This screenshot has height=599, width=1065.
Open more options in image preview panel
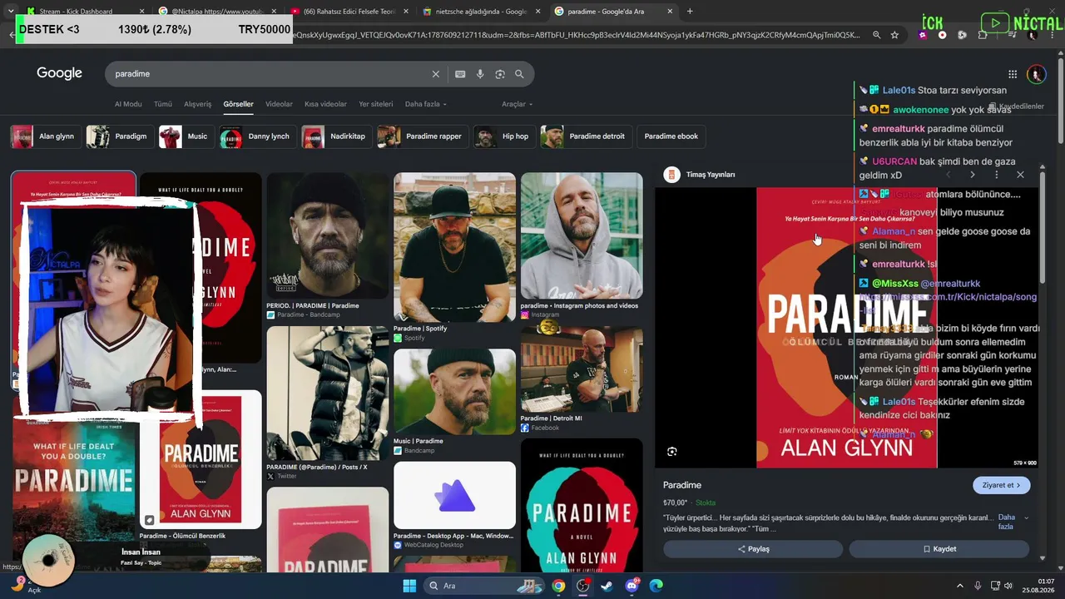(x=996, y=175)
